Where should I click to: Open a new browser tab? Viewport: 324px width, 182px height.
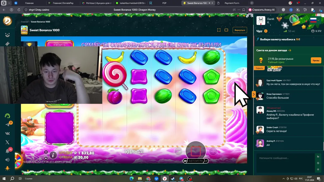(252, 3)
